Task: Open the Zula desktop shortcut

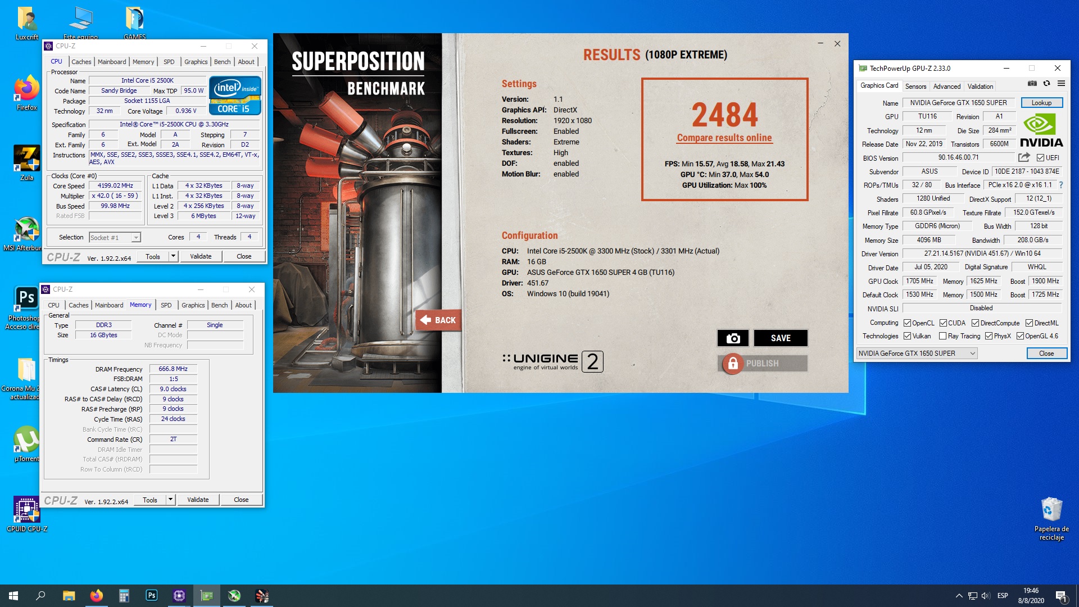Action: pos(26,163)
